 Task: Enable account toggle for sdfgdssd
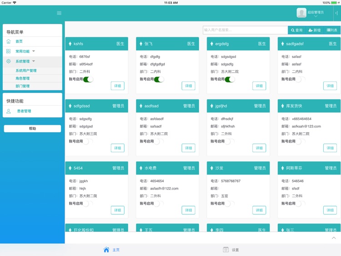coord(88,141)
